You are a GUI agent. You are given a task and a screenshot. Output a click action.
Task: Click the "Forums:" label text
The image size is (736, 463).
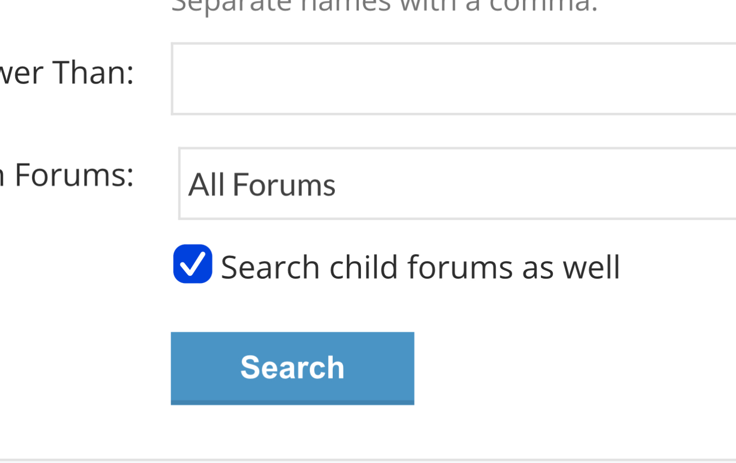click(x=74, y=175)
